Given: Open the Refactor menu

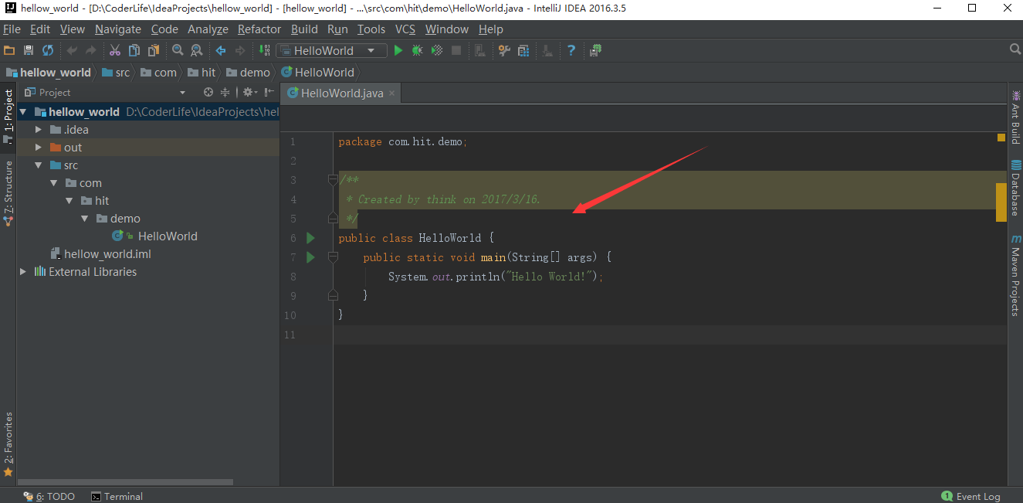Looking at the screenshot, I should click(x=259, y=29).
